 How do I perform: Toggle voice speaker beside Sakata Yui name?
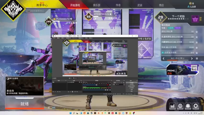71,19
